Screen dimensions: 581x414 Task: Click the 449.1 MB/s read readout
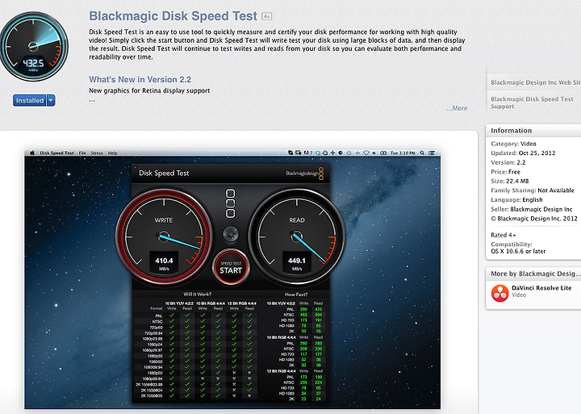(297, 263)
